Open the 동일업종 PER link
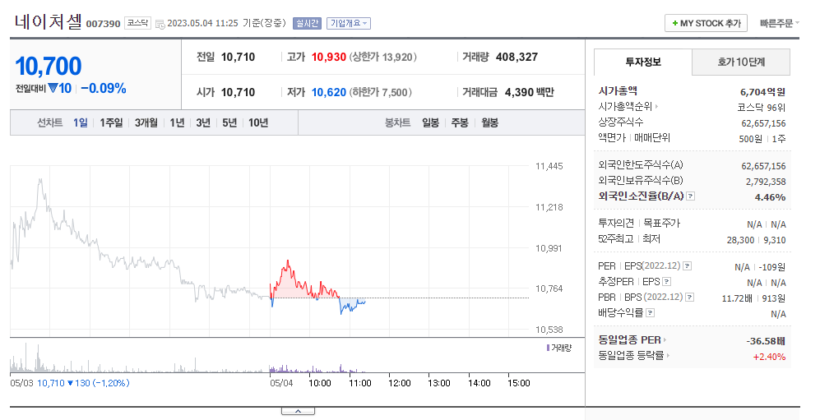The height and width of the screenshot is (420, 820). (x=632, y=340)
